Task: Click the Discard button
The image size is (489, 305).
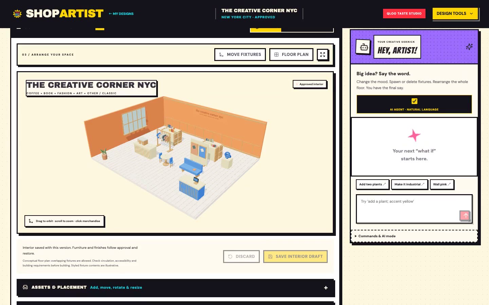Action: click(241, 257)
